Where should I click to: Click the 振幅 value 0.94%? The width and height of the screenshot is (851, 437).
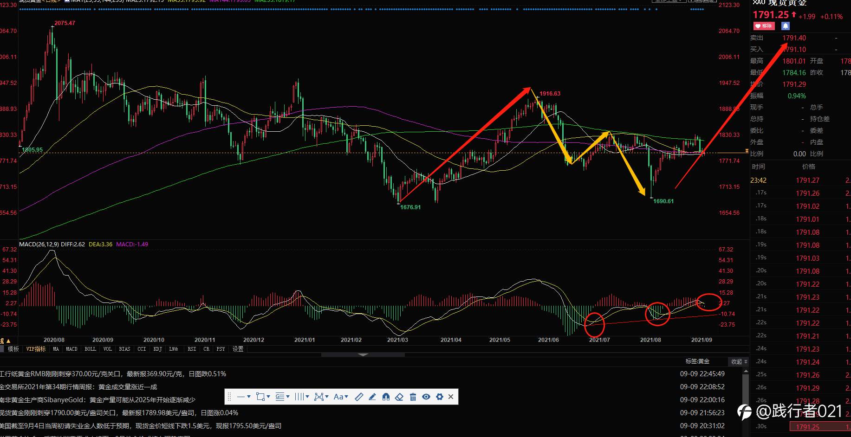point(797,96)
